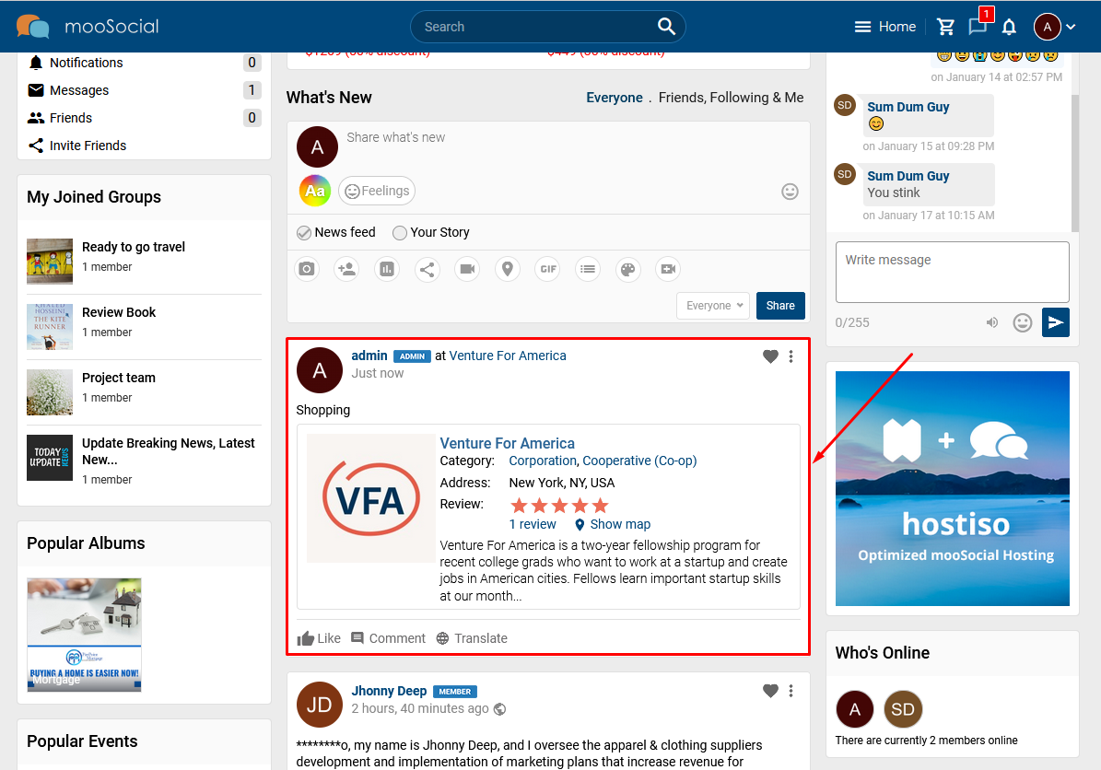Open the Project team group
The image size is (1101, 770).
[x=119, y=378]
